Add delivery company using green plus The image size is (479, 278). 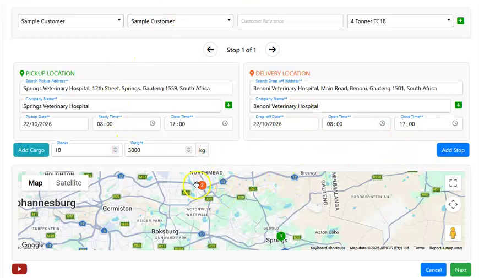point(458,105)
